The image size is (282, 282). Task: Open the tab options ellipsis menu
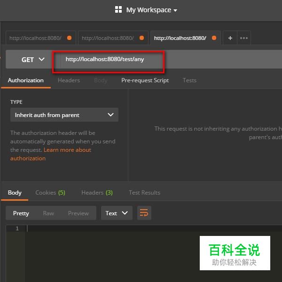coord(244,38)
